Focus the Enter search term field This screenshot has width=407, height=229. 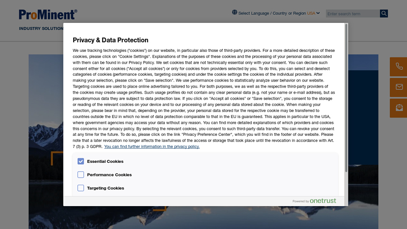[x=353, y=14]
